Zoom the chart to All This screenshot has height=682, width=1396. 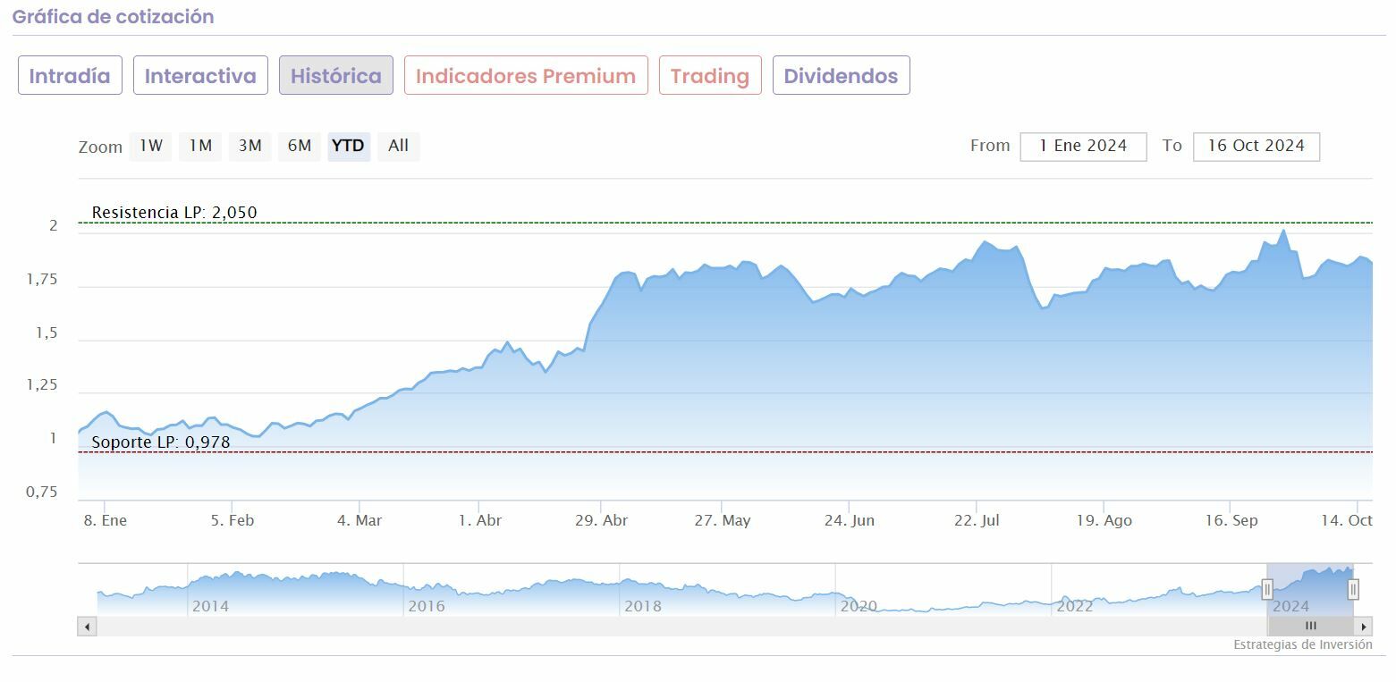pos(398,146)
